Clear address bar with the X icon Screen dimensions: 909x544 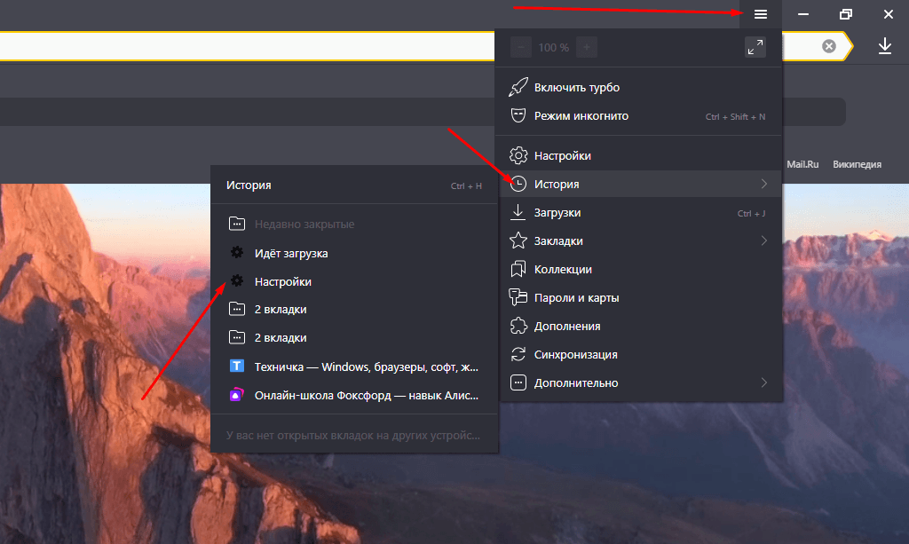(828, 46)
